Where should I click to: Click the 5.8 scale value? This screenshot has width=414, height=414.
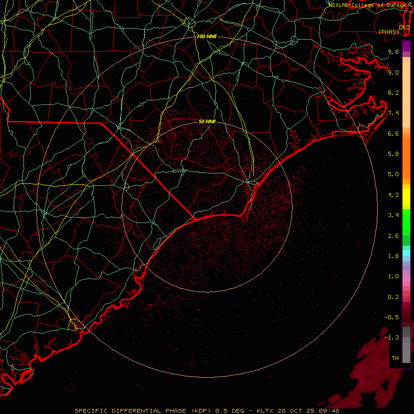point(393,154)
